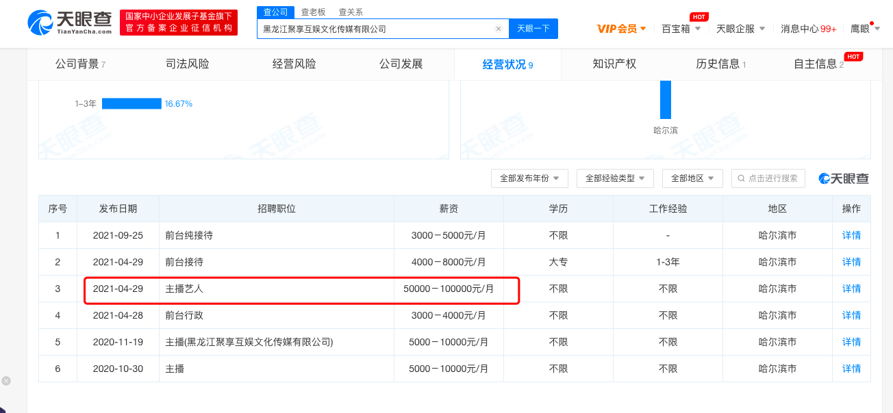Open the 全部经验类型 filter dropdown
This screenshot has height=413, width=893.
pos(615,178)
